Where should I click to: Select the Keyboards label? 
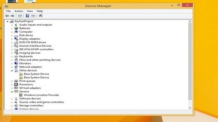click(x=26, y=56)
